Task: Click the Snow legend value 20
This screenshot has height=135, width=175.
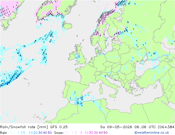Action: (x=91, y=133)
